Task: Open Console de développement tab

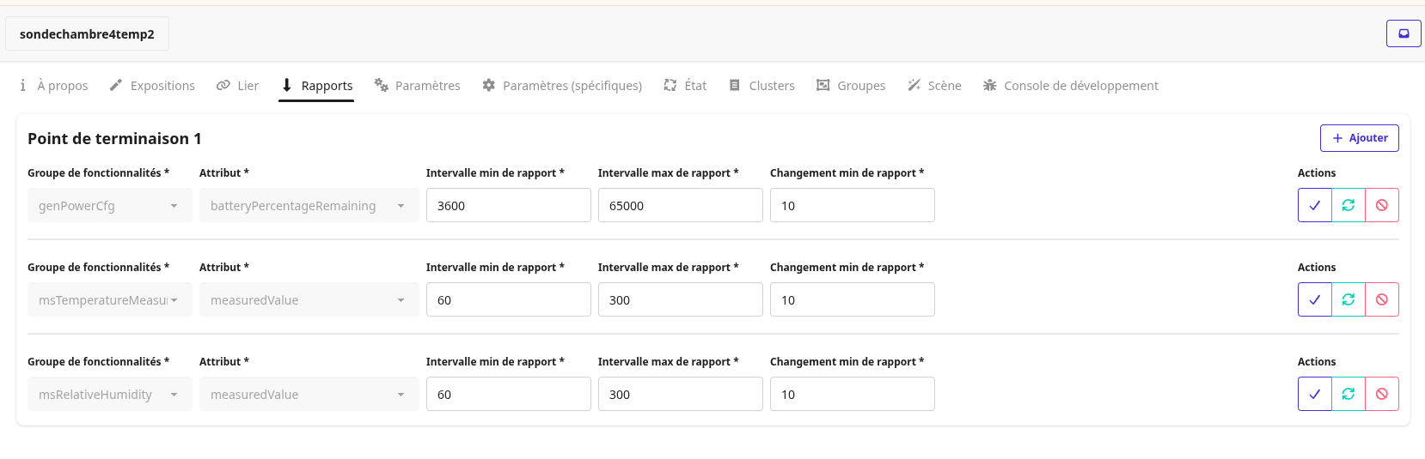Action: (1071, 86)
